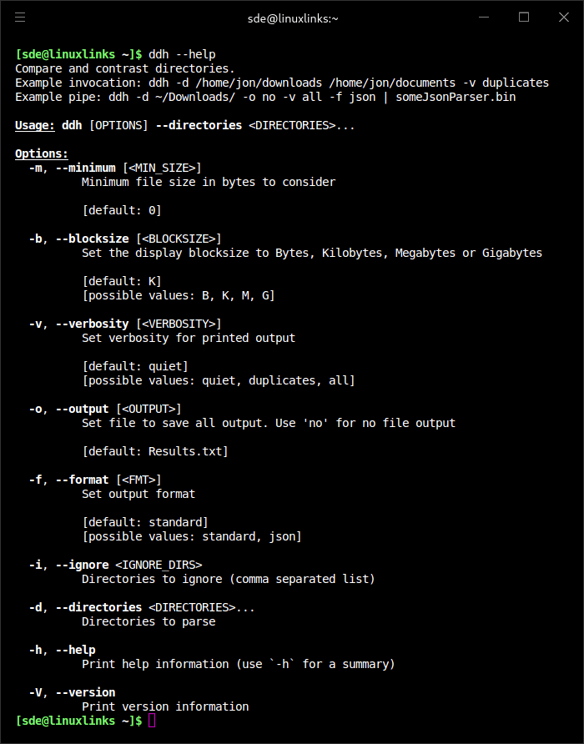Minimize the terminal window

(484, 18)
